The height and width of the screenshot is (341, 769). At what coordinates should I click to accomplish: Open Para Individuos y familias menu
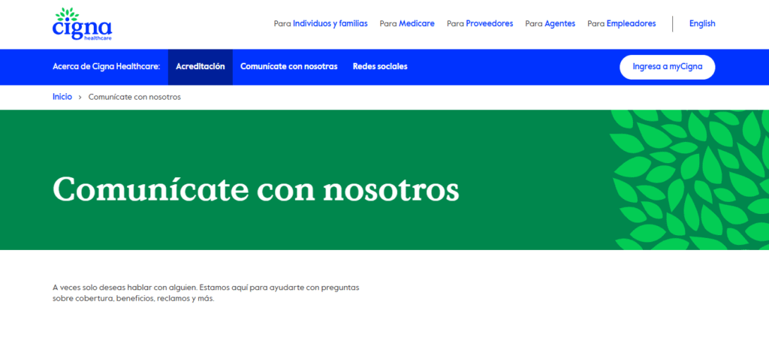click(x=321, y=23)
